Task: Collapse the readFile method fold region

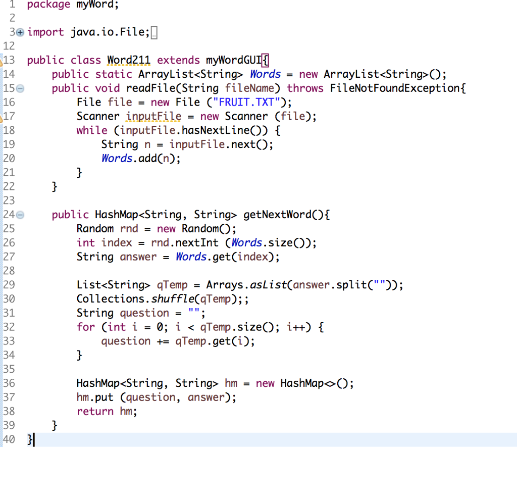Action: point(20,88)
